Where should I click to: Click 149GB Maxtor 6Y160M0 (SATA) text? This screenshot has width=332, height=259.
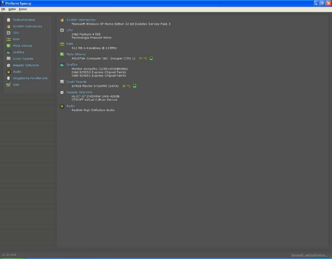(95, 86)
